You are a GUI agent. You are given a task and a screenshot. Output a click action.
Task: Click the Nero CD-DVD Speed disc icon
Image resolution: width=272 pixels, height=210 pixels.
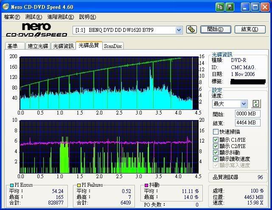6,7
